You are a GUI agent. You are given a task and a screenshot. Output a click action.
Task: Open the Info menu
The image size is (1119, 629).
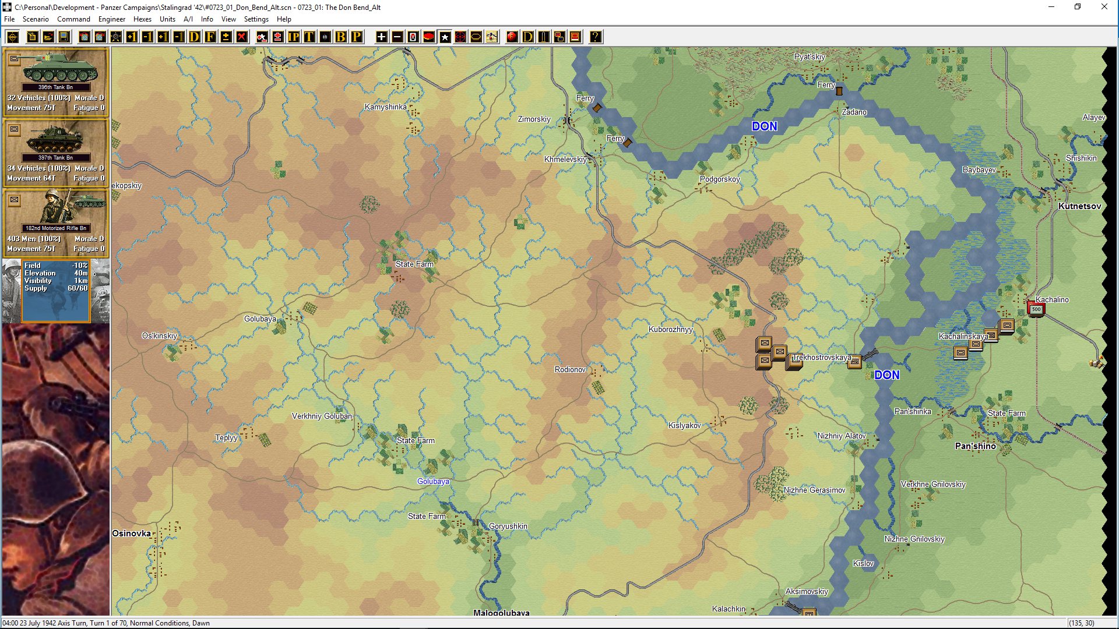pyautogui.click(x=207, y=19)
